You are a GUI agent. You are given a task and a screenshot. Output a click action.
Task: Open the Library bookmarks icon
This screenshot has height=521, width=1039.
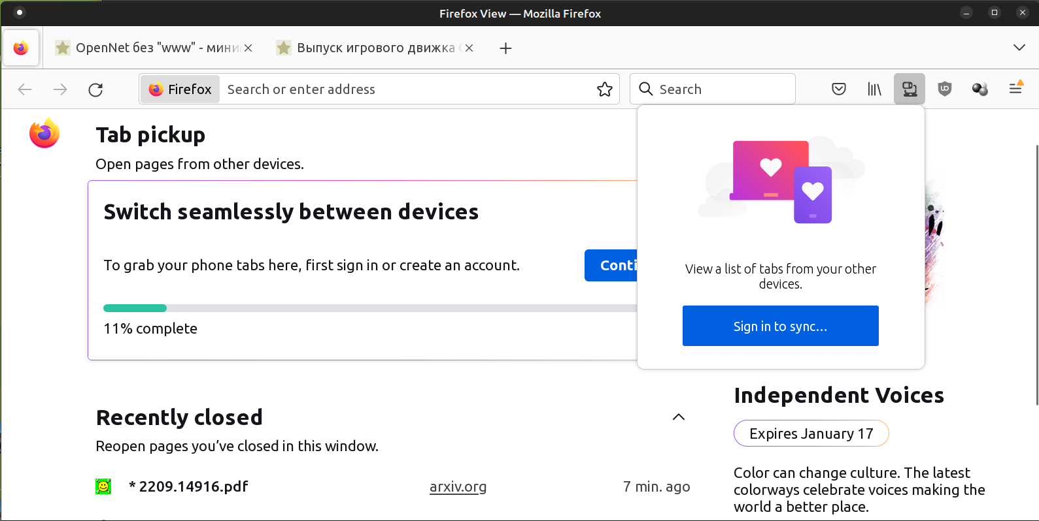click(874, 89)
